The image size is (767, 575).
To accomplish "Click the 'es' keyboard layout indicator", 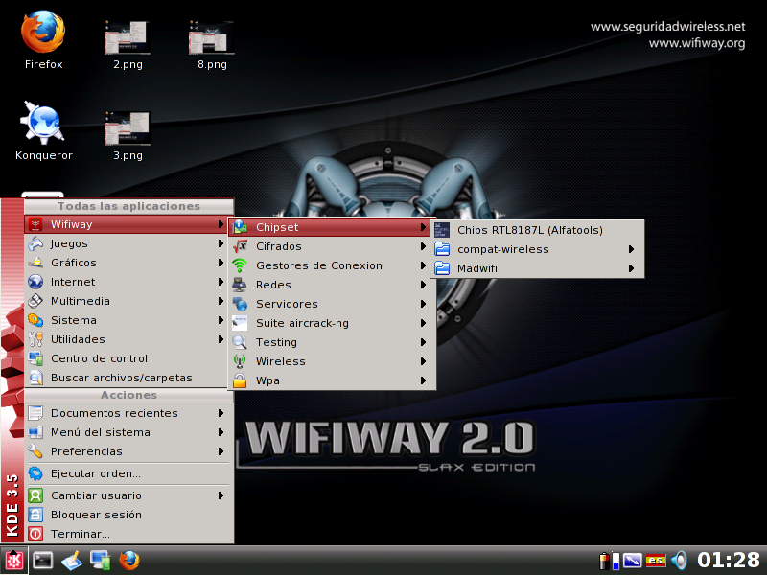I will (x=656, y=561).
